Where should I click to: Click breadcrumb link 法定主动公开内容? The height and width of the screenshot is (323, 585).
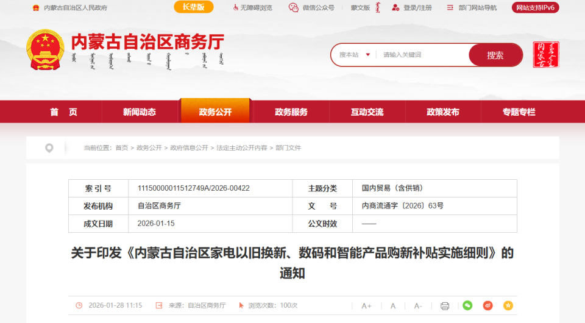click(242, 148)
